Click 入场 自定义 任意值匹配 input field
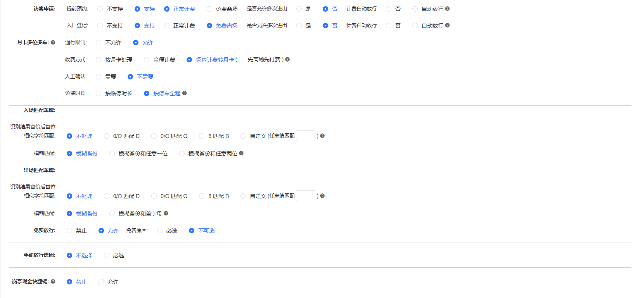The image size is (640, 298). pyautogui.click(x=306, y=136)
